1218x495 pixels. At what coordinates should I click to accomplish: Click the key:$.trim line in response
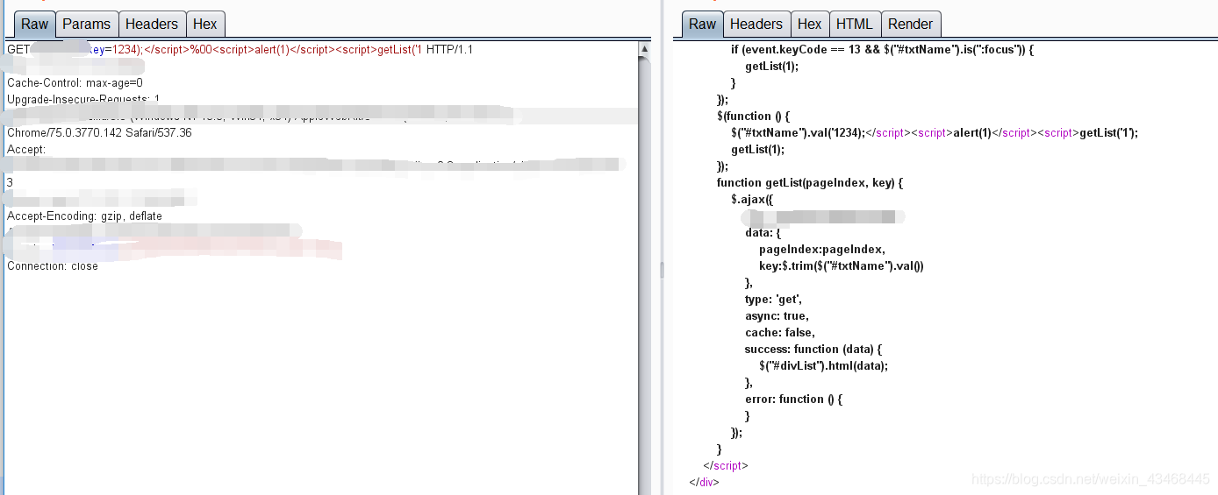[842, 266]
